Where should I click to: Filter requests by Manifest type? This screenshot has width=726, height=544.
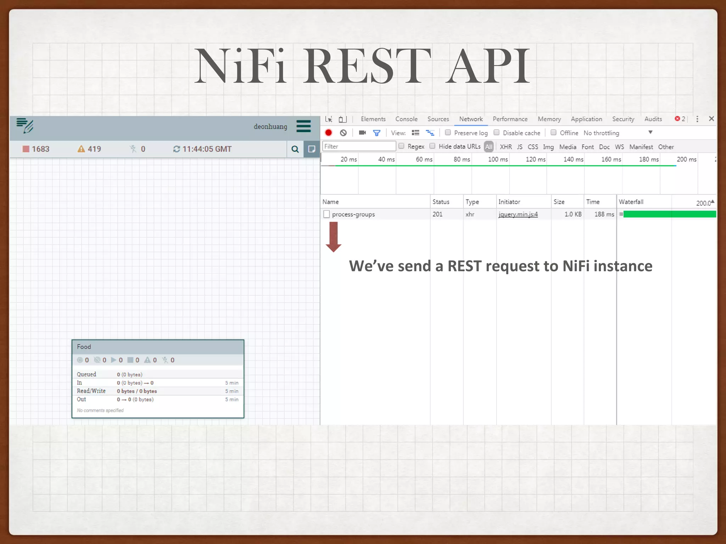pos(641,147)
